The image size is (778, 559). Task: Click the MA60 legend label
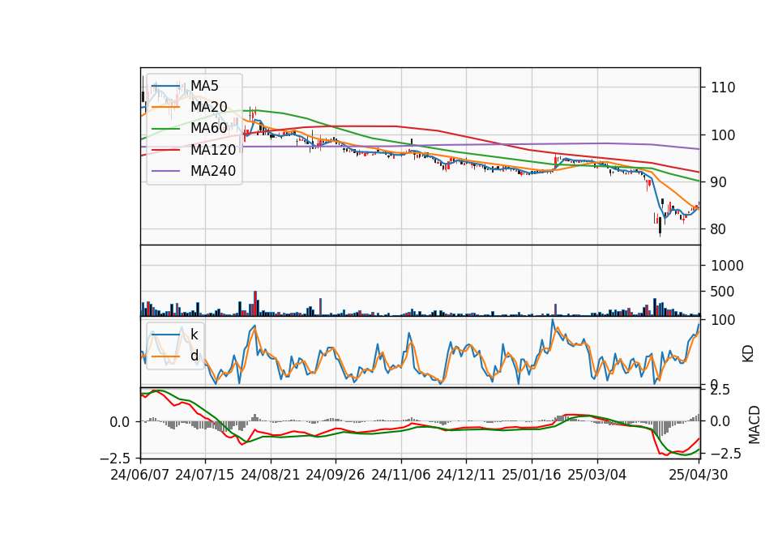[209, 128]
